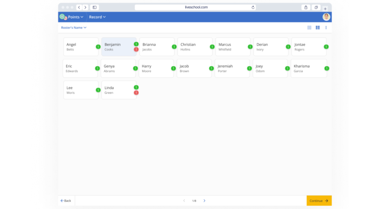Select student Jontae Rogers card
The height and width of the screenshot is (209, 372).
(309, 47)
